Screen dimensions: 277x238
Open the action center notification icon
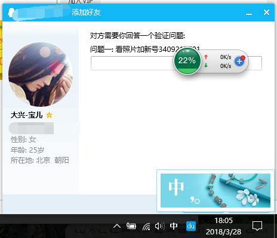[257, 226]
